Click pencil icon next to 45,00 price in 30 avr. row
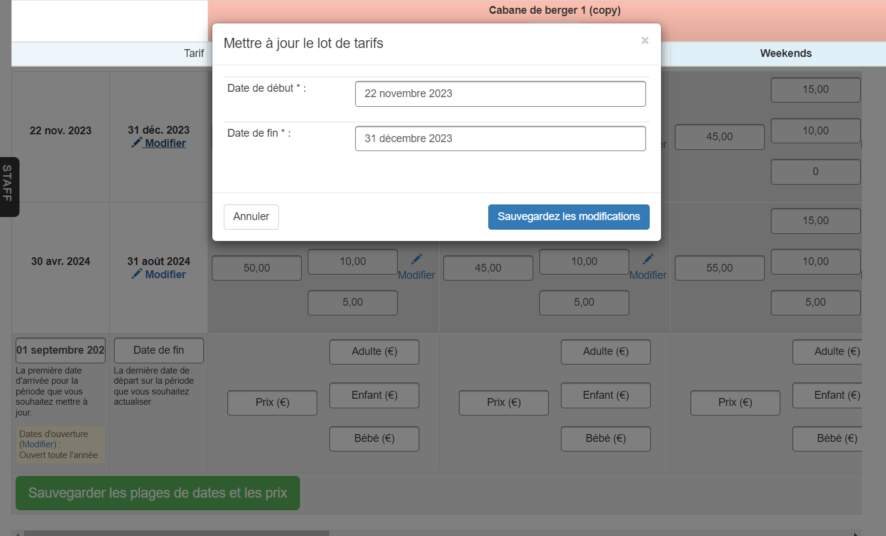 (648, 259)
